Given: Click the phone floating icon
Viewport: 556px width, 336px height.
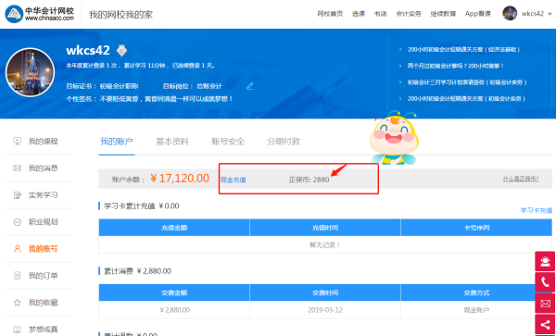Looking at the screenshot, I should coord(545,282).
